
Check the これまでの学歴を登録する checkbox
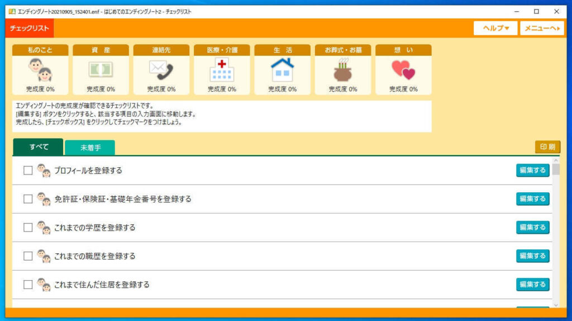pyautogui.click(x=28, y=228)
